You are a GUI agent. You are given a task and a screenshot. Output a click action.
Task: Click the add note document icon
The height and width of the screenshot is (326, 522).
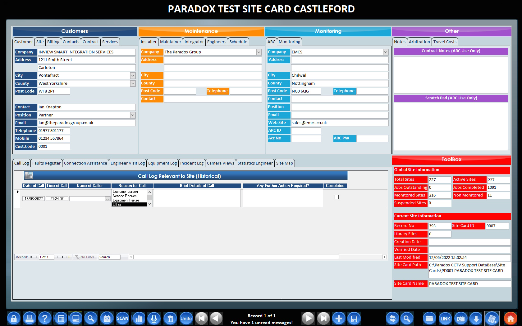(492, 318)
